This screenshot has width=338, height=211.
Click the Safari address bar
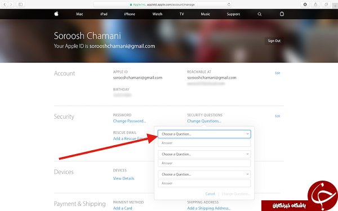pos(163,5)
